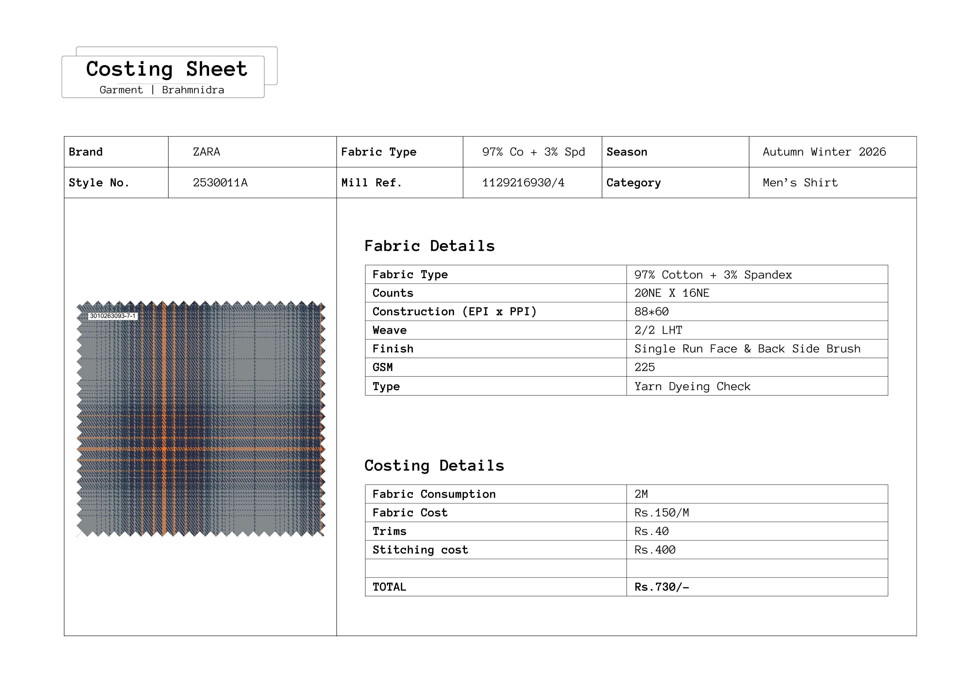The width and height of the screenshot is (962, 680).
Task: Click the Rs.400 stitching cost value
Action: 654,550
